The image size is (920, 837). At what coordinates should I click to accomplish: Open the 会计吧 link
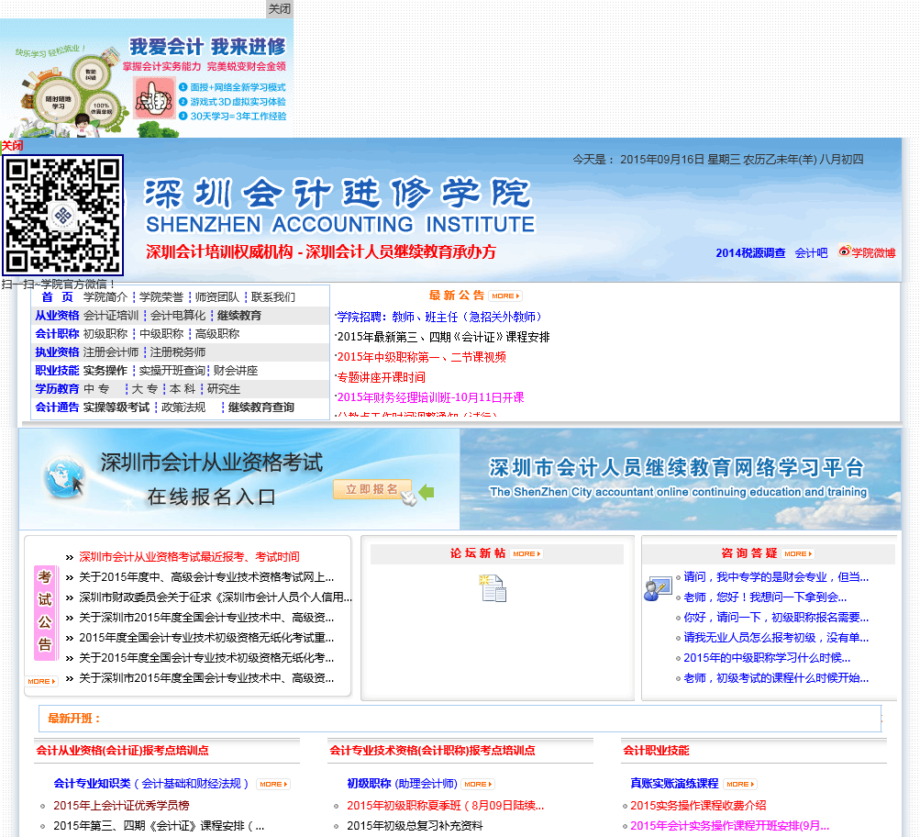click(811, 253)
